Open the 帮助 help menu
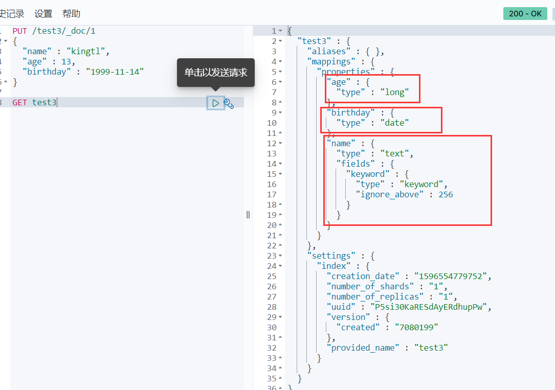Image resolution: width=555 pixels, height=390 pixels. 71,14
